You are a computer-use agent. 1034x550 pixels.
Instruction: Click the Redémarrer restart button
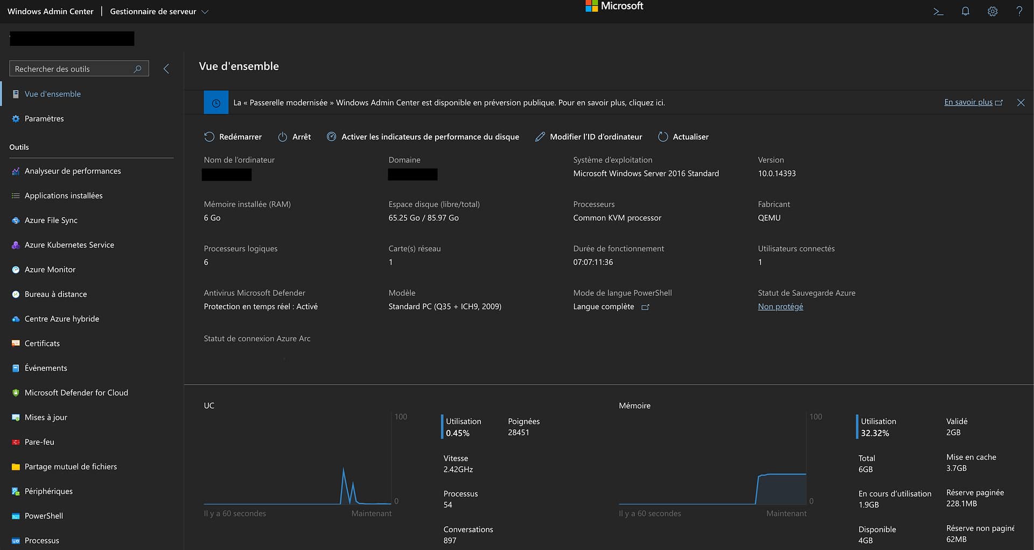coord(233,137)
